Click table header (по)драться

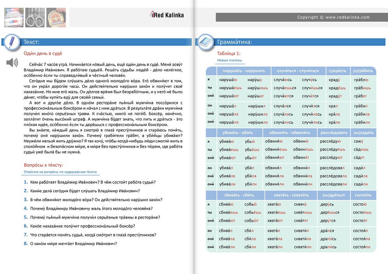(x=334, y=195)
